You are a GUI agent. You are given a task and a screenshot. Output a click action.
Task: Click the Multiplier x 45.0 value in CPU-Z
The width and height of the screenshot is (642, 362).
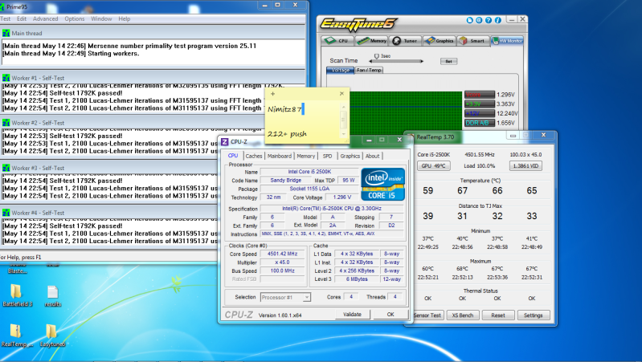point(283,262)
